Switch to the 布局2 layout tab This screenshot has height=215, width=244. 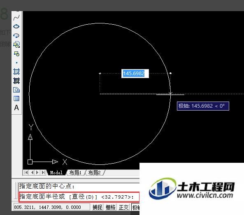pyautogui.click(x=95, y=173)
